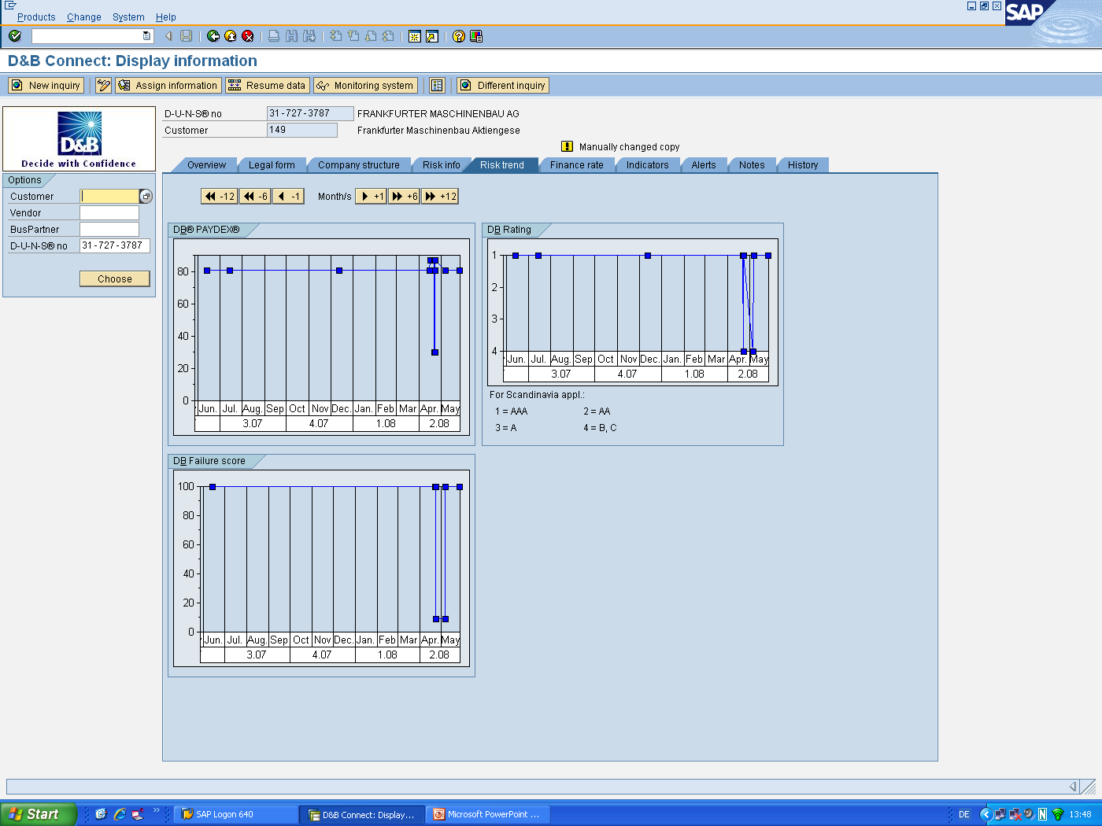This screenshot has width=1102, height=826.
Task: Open Customer field search help icon
Action: click(x=146, y=197)
